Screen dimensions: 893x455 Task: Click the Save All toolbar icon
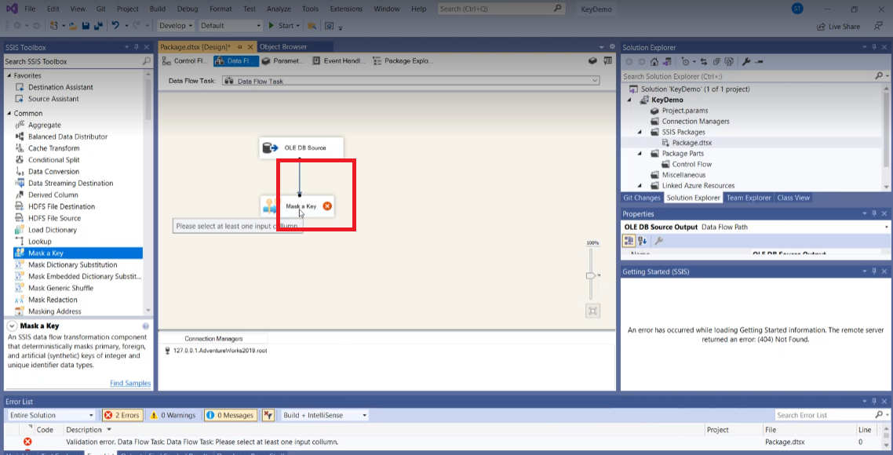click(97, 26)
